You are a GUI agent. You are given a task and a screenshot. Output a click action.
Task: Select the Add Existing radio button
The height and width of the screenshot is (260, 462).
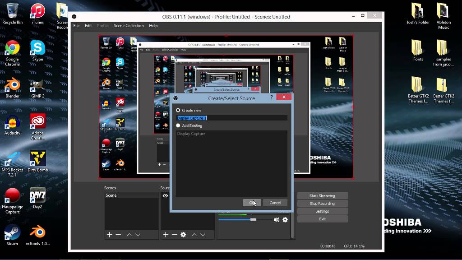click(178, 125)
